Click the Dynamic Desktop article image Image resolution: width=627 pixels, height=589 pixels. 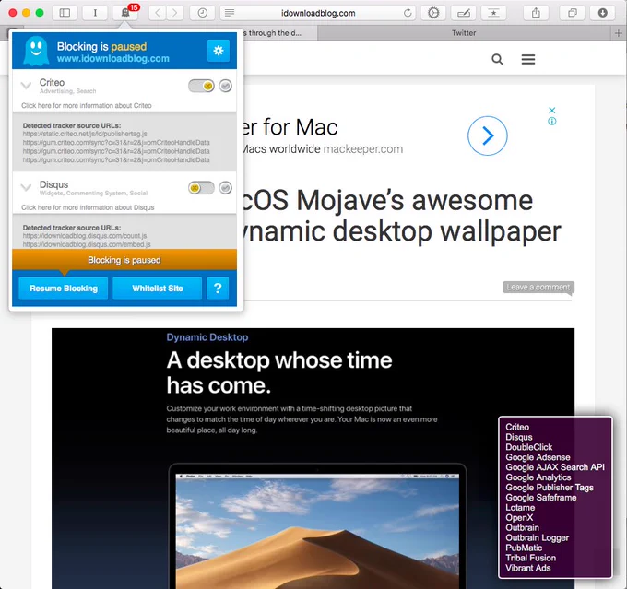click(313, 458)
